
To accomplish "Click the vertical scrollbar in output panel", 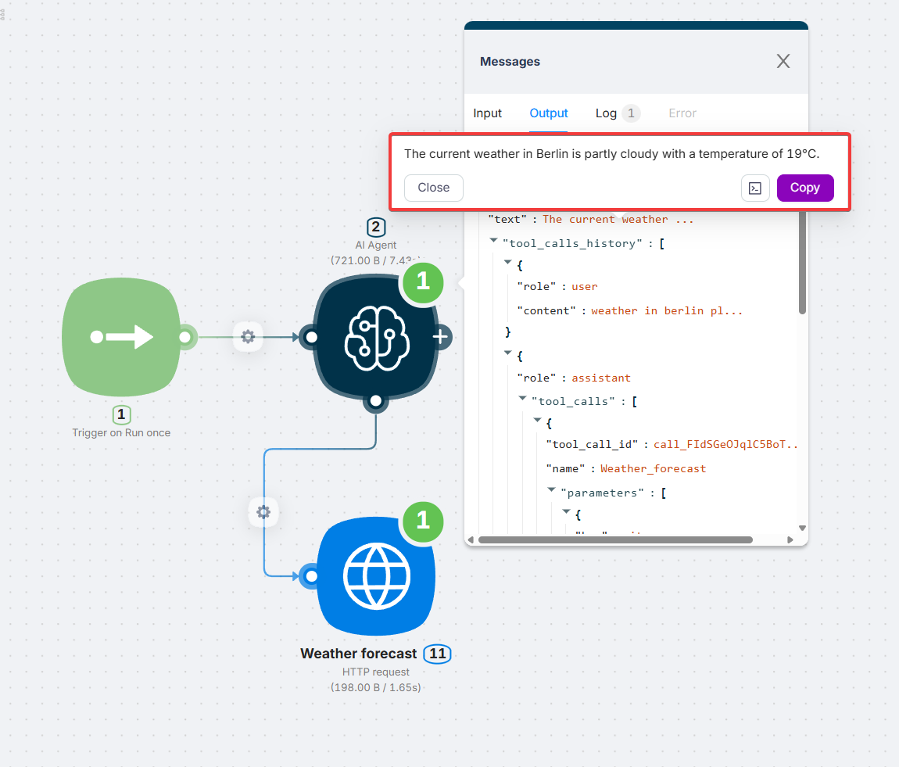I will (x=802, y=266).
